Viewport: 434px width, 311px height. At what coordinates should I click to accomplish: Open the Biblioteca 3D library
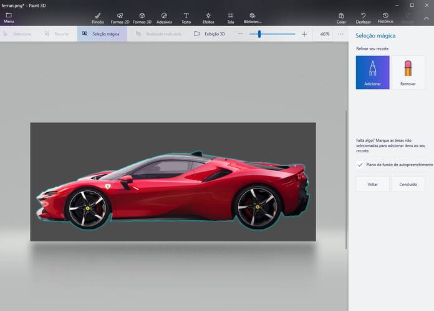(253, 18)
